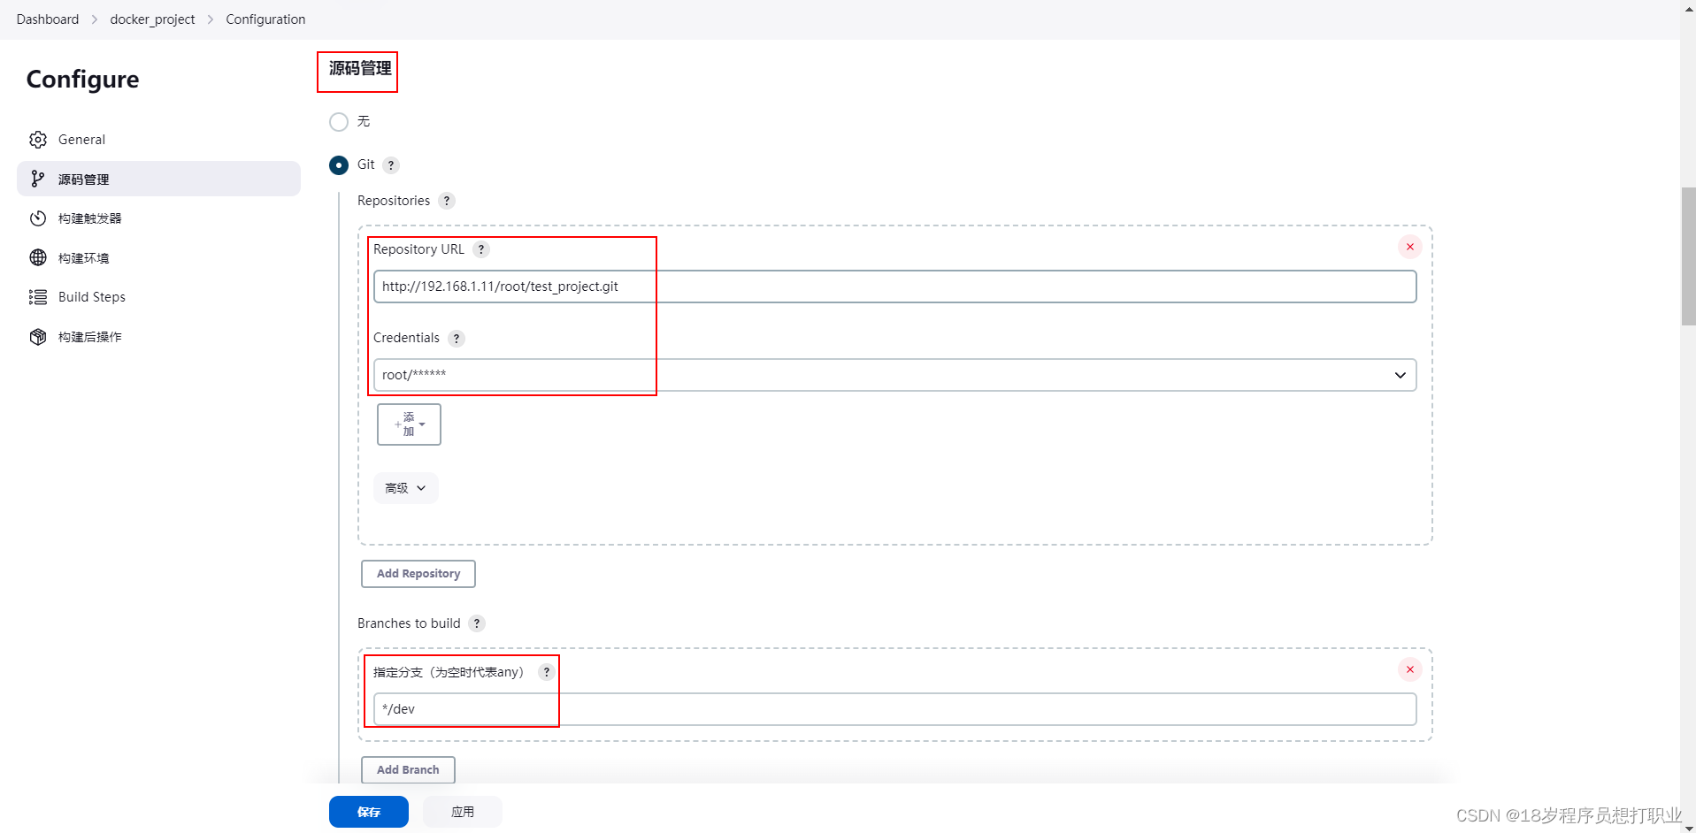
Task: Open help for Git option
Action: [391, 165]
